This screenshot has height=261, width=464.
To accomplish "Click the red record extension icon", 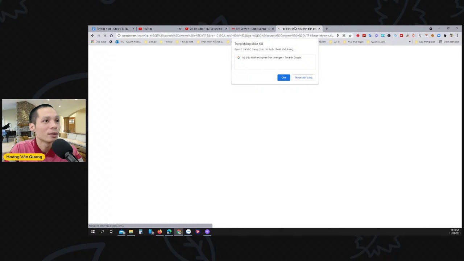I will (x=358, y=36).
